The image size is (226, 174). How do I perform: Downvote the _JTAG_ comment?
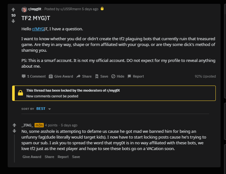pyautogui.click(x=14, y=131)
